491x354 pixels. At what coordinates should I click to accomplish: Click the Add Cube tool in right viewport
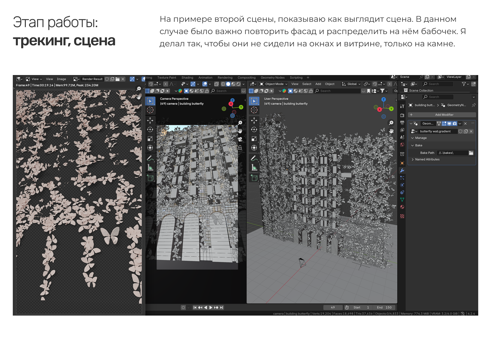click(x=254, y=178)
